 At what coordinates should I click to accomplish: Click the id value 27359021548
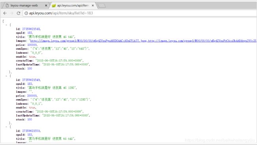point(31,29)
